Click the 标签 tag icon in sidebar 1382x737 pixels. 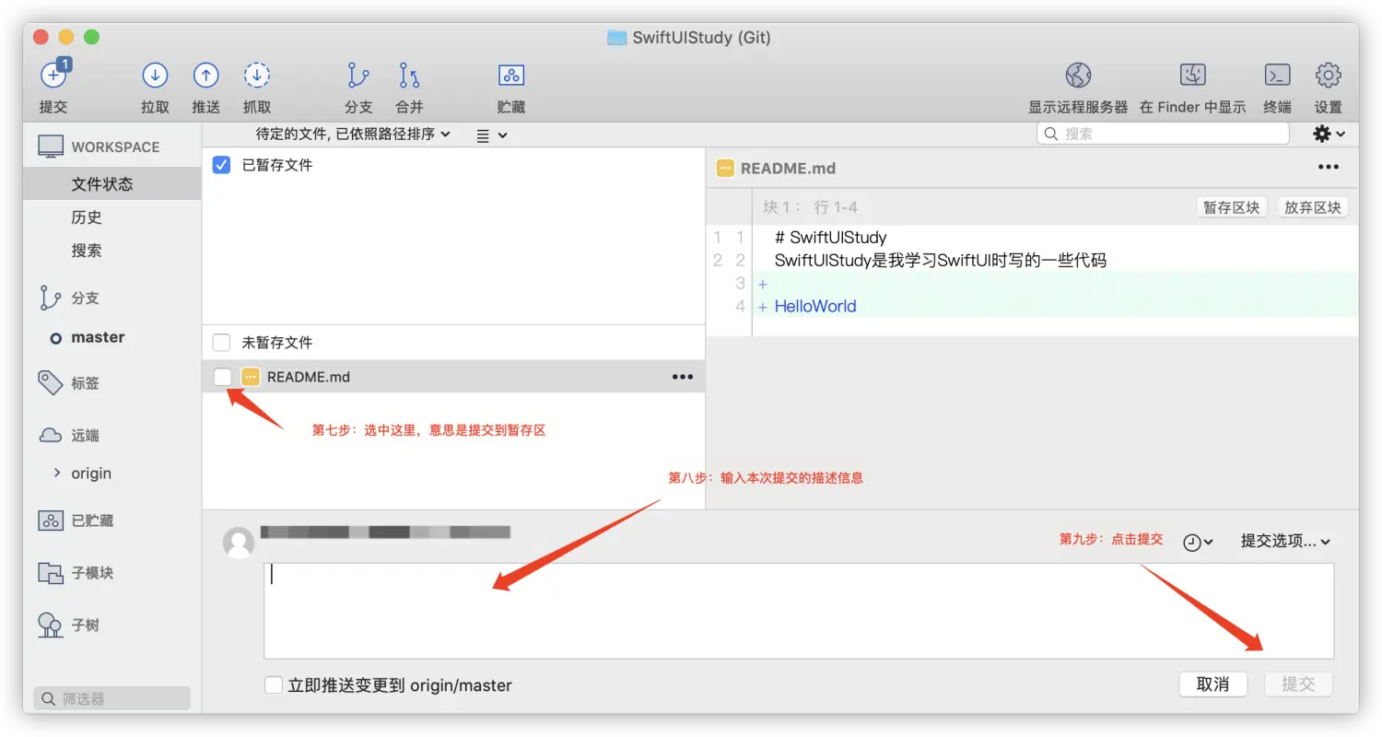[50, 382]
